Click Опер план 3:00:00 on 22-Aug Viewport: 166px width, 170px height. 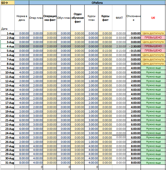[x=36, y=124]
